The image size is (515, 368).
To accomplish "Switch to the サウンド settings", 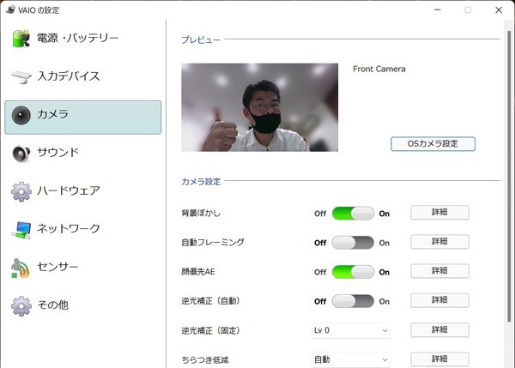I will pos(83,154).
